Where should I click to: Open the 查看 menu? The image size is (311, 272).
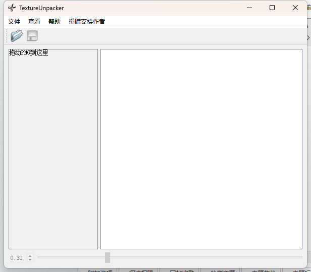(x=34, y=21)
